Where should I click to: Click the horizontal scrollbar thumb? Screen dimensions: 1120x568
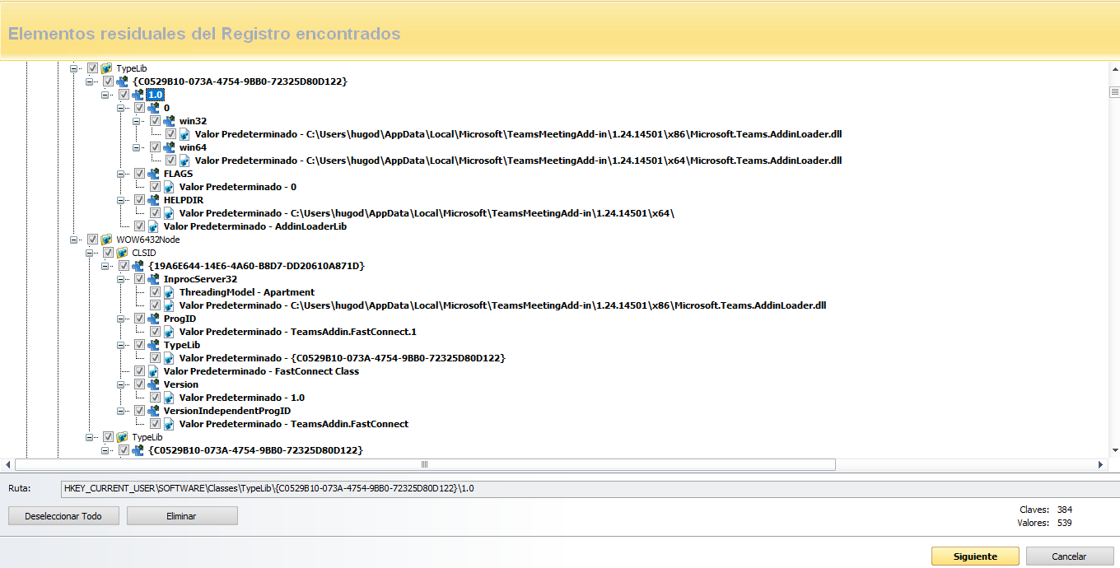[424, 464]
